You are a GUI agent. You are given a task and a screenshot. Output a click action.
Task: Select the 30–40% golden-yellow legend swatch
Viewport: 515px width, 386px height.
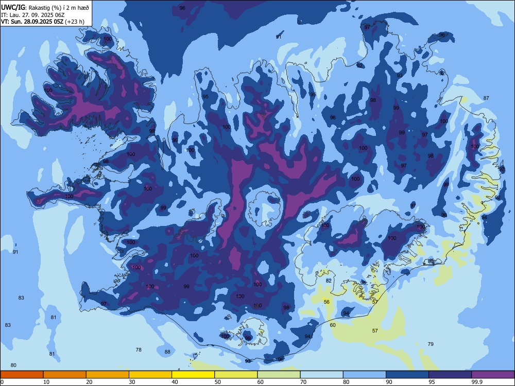point(150,375)
